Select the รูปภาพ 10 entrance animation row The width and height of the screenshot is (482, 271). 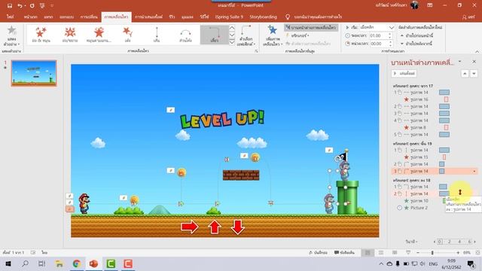[x=435, y=201]
